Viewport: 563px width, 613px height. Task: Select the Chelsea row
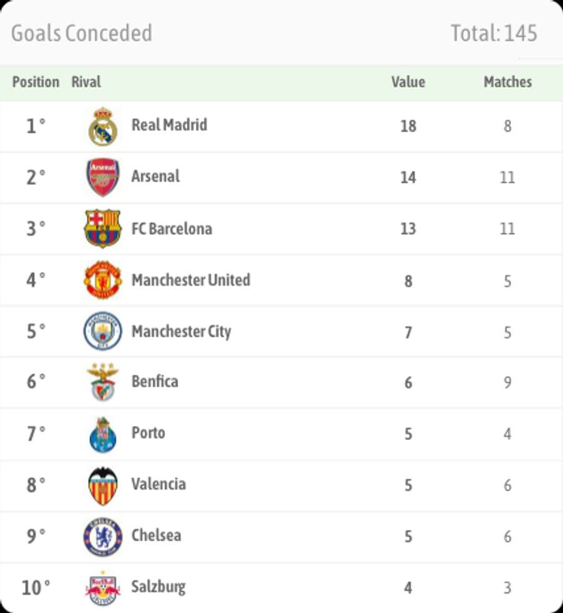[281, 536]
